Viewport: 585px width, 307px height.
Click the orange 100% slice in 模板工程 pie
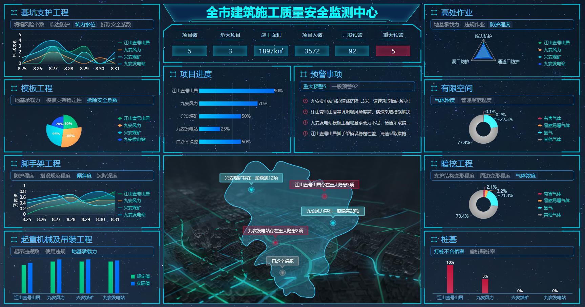click(72, 137)
